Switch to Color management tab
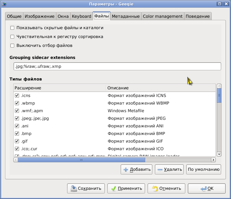This screenshot has width=231, height=199. click(163, 16)
